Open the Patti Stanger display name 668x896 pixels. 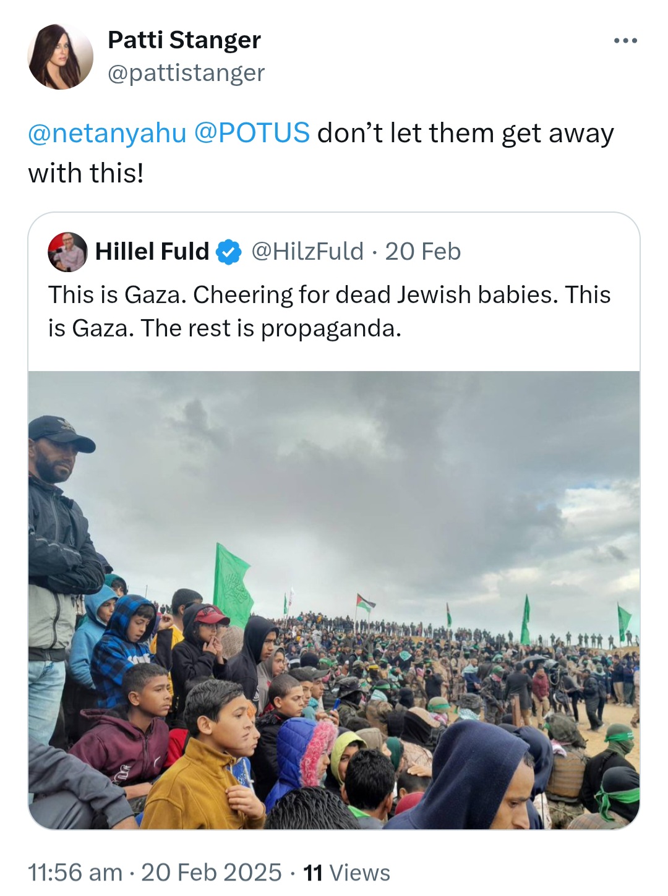pos(184,40)
